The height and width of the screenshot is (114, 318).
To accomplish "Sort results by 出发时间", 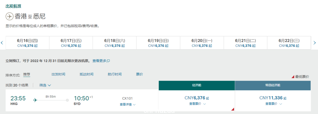I will pyautogui.click(x=58, y=74).
